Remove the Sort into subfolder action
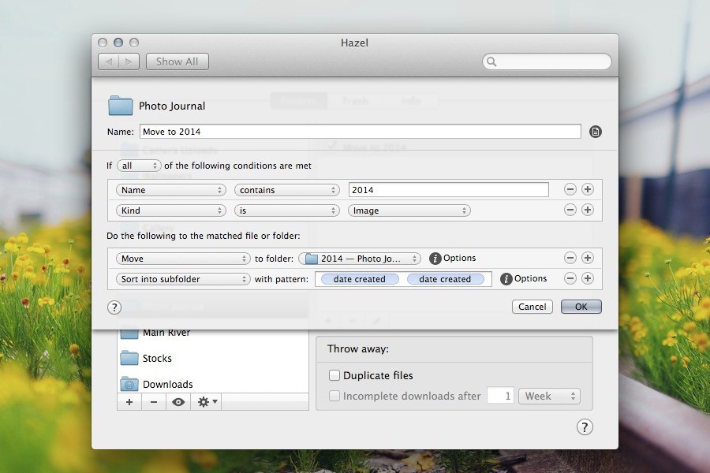Image resolution: width=710 pixels, height=473 pixels. click(570, 278)
